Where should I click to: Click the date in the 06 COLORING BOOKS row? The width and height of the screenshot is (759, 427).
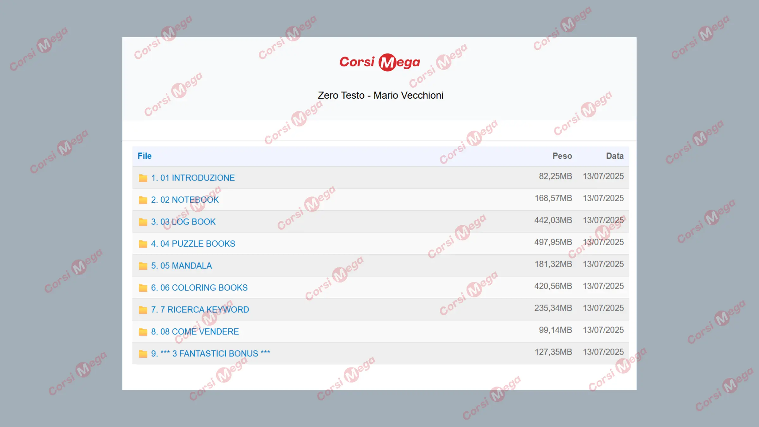pyautogui.click(x=603, y=286)
